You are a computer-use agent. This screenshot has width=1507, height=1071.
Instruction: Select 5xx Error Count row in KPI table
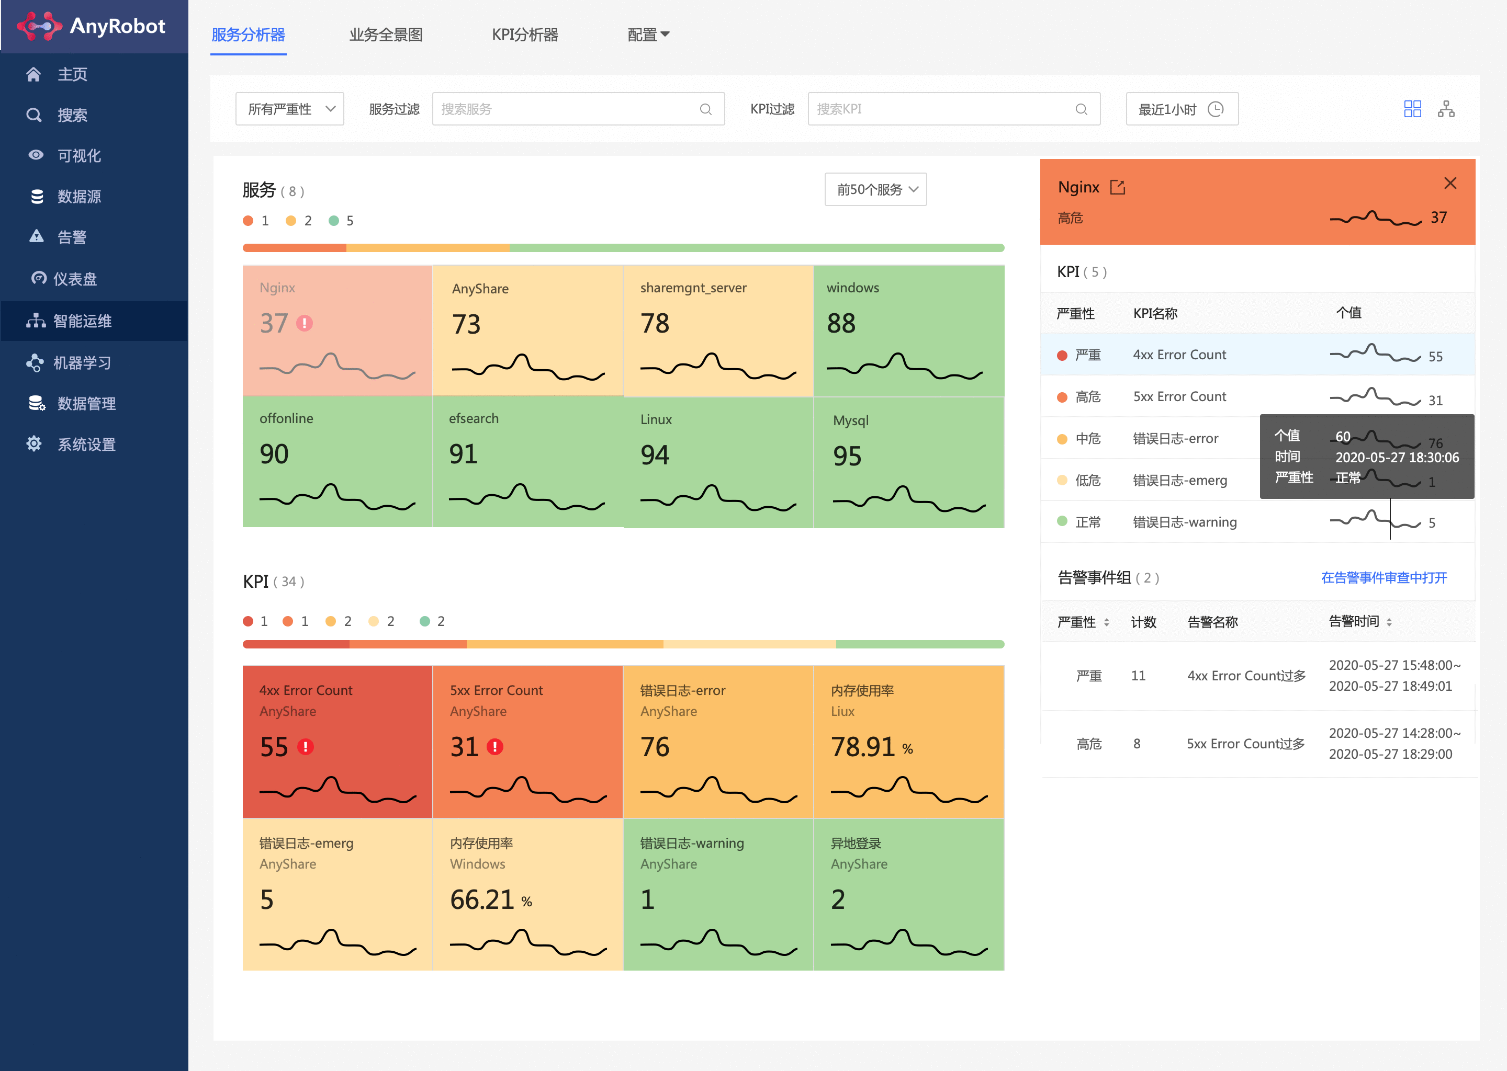pyautogui.click(x=1257, y=396)
